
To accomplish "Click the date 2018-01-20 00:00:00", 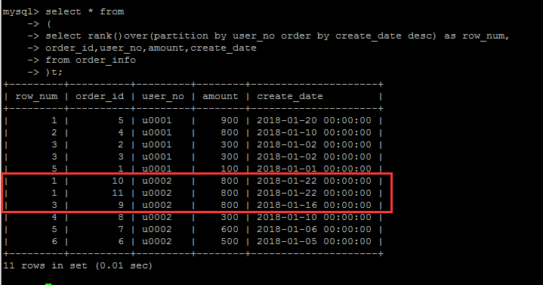I will (313, 121).
